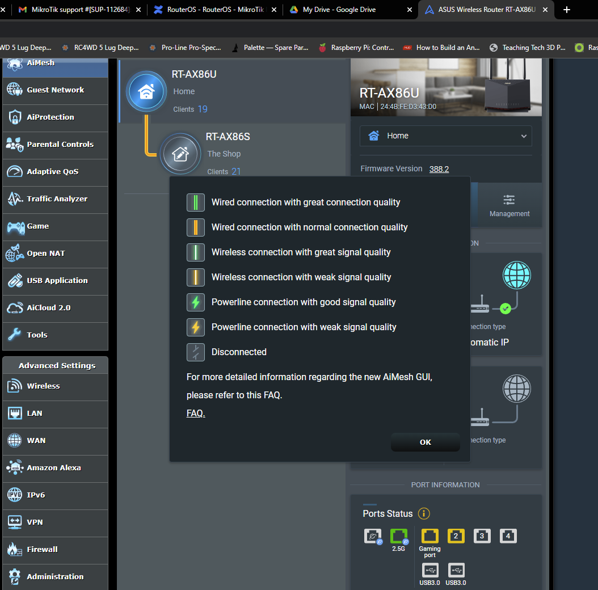Open Teaching Tech 3D bookmark

coord(528,48)
